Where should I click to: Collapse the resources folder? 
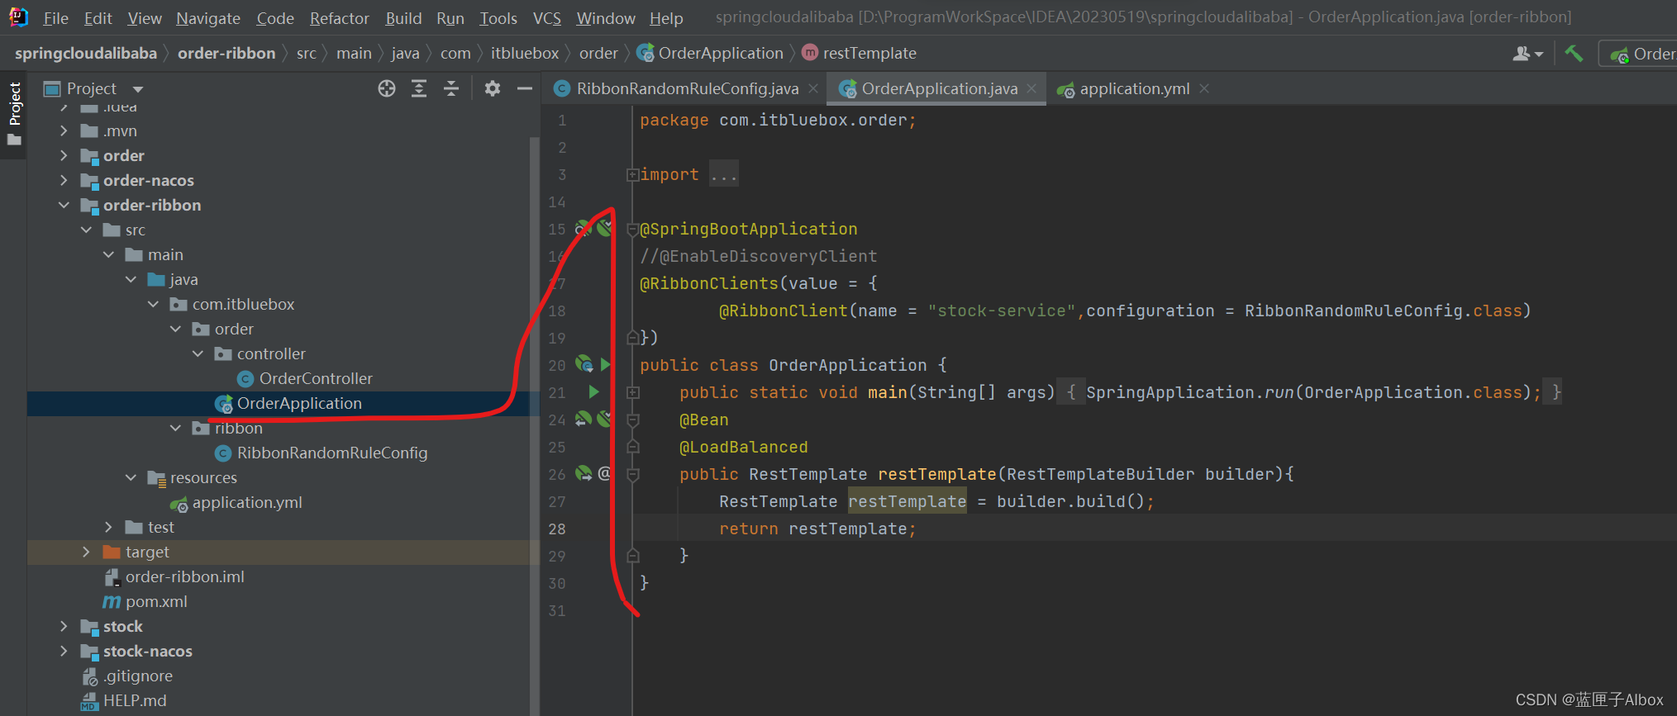click(x=131, y=477)
